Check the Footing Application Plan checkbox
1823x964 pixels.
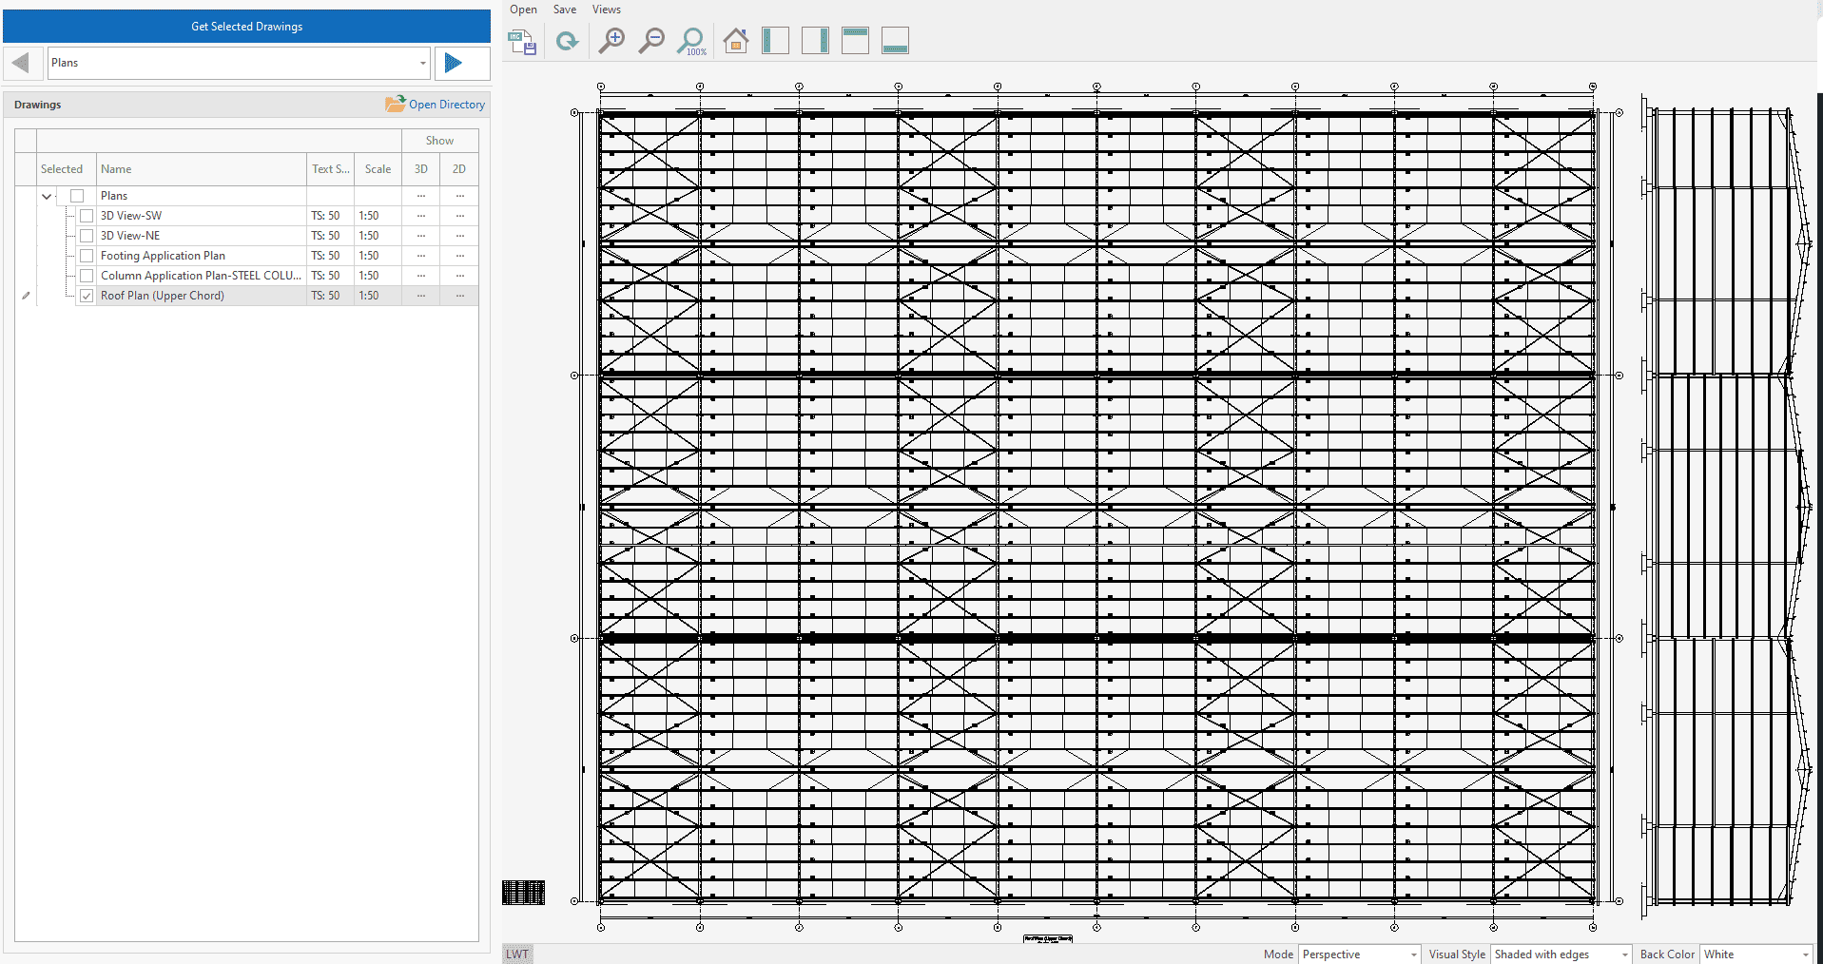coord(87,256)
